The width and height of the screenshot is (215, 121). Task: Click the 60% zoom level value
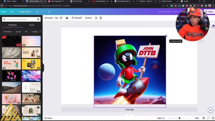[197, 118]
